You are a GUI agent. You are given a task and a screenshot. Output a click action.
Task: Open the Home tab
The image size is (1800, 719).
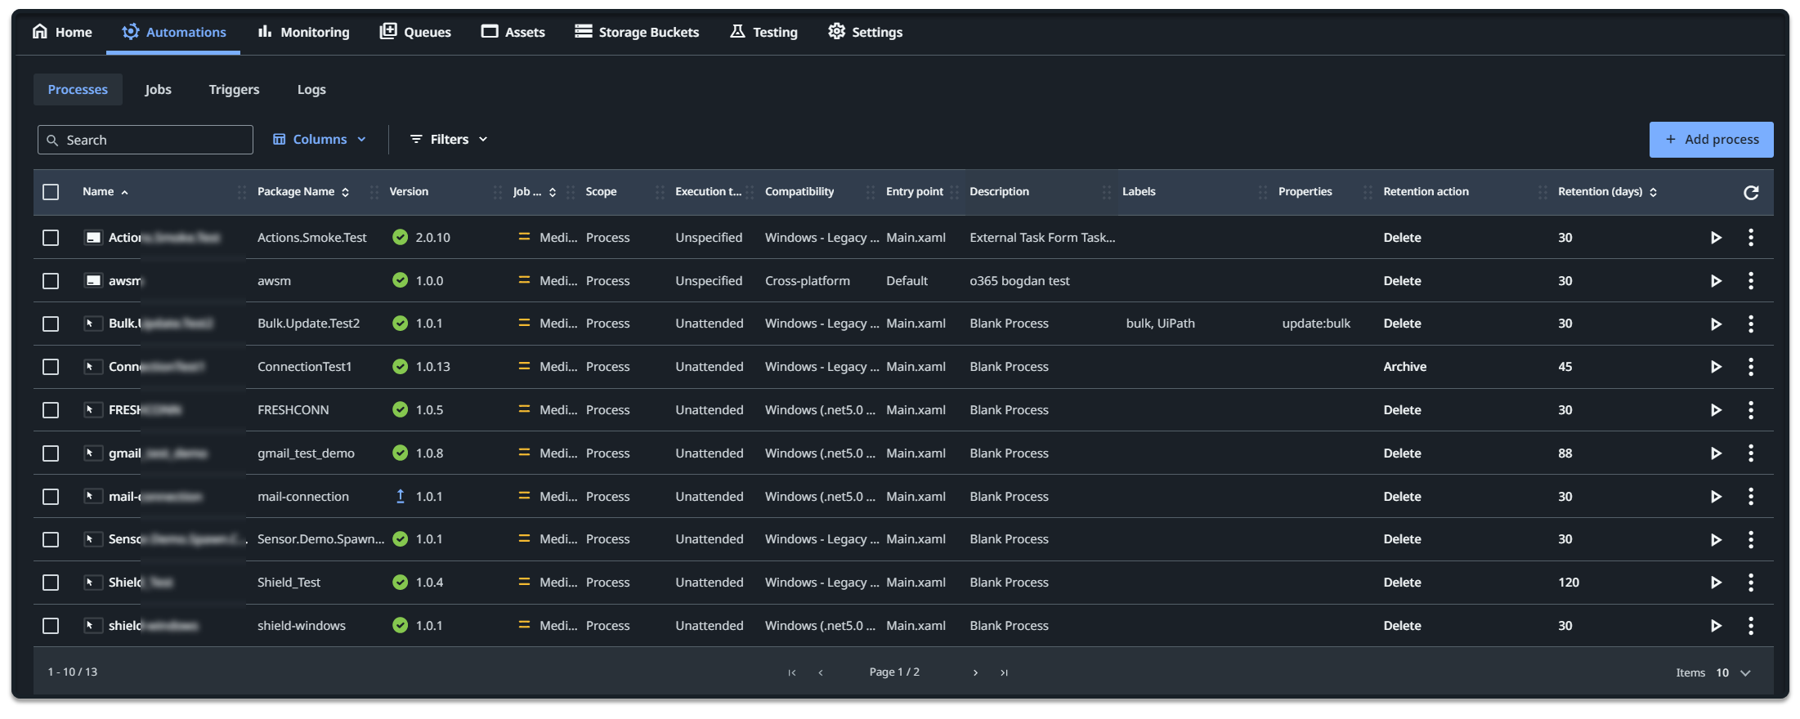[x=62, y=32]
